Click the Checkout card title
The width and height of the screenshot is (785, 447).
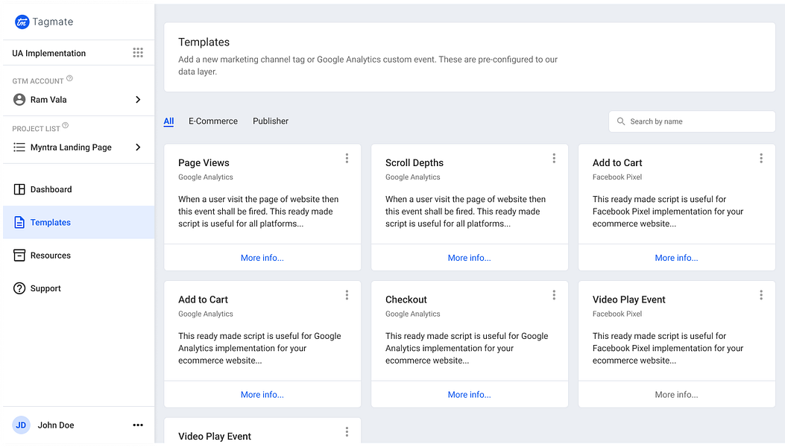tap(406, 299)
